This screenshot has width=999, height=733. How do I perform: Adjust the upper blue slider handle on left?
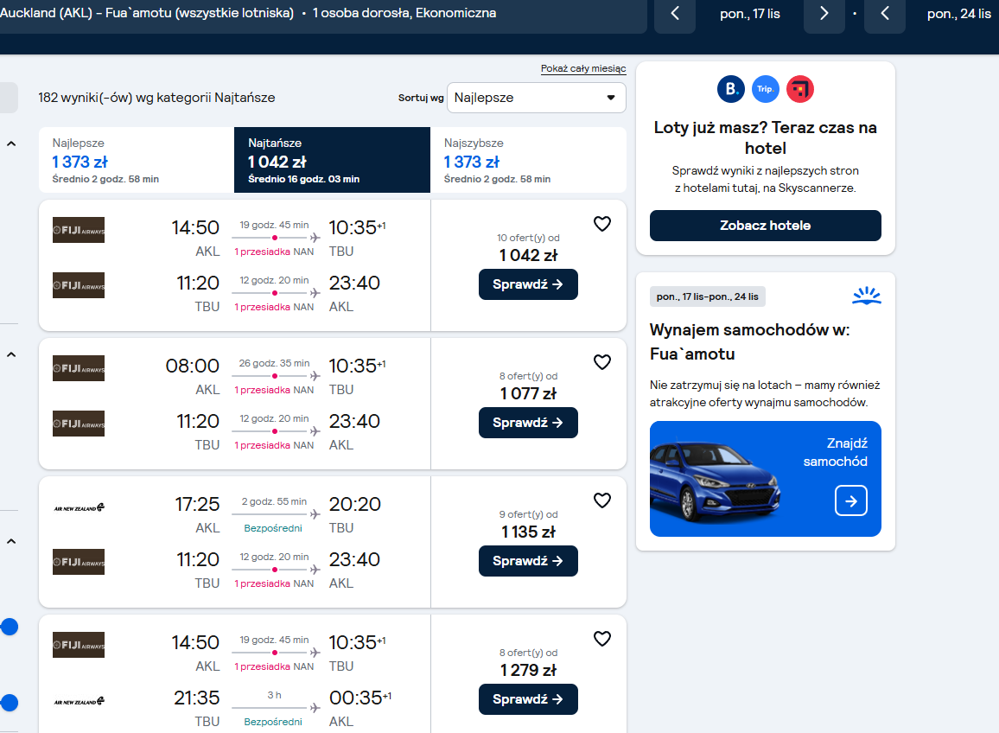tap(9, 627)
